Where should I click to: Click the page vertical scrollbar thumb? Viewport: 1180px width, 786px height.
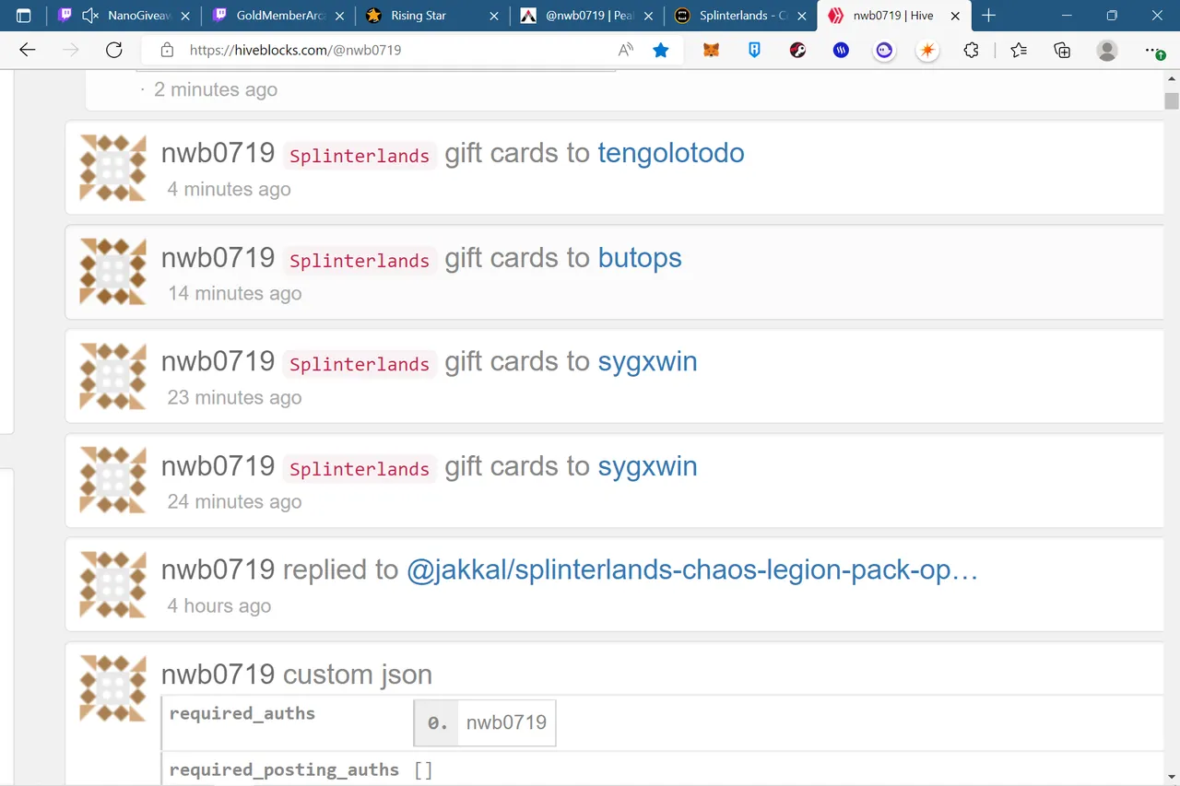pyautogui.click(x=1172, y=100)
